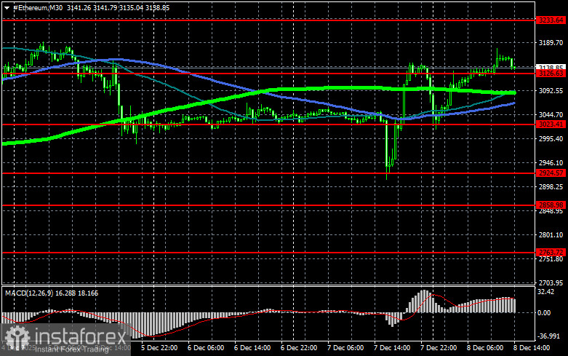Click the 7 Dec 22:00 time label
The width and height of the screenshot is (568, 356).
[439, 348]
